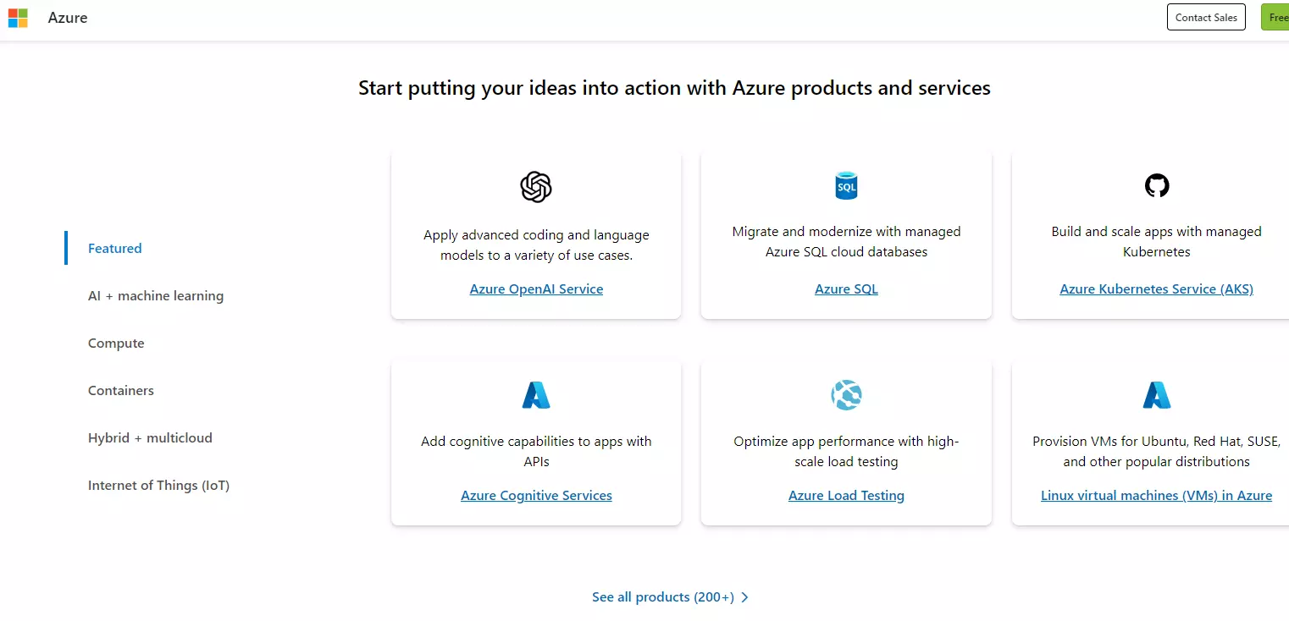The height and width of the screenshot is (621, 1289).
Task: Follow the Azure Kubernetes Service (AKS) link
Action: click(x=1156, y=289)
